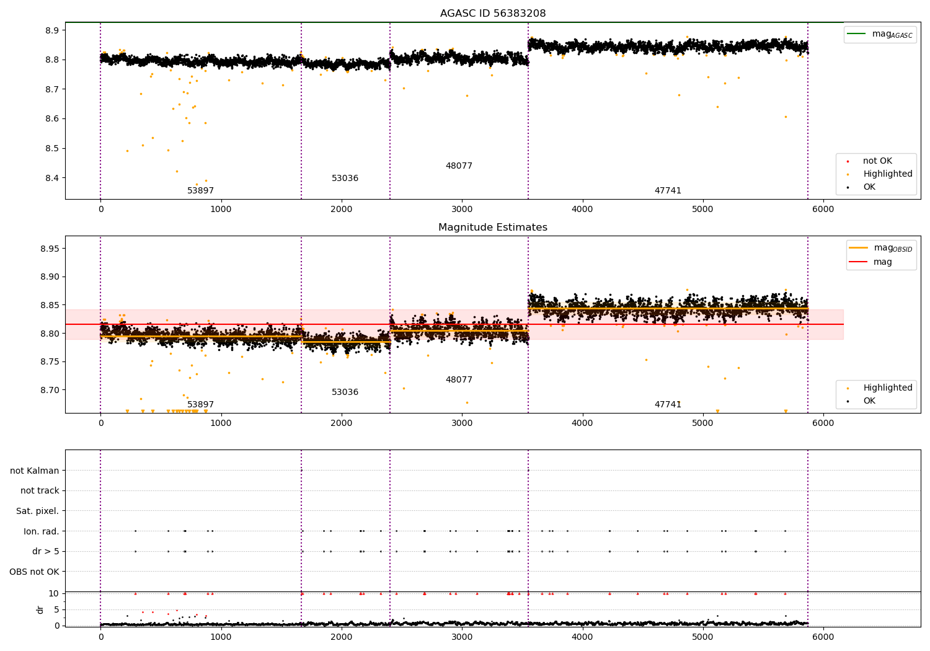Click the 8.5 y-axis tick label
This screenshot has height=651, width=930.
[x=53, y=149]
